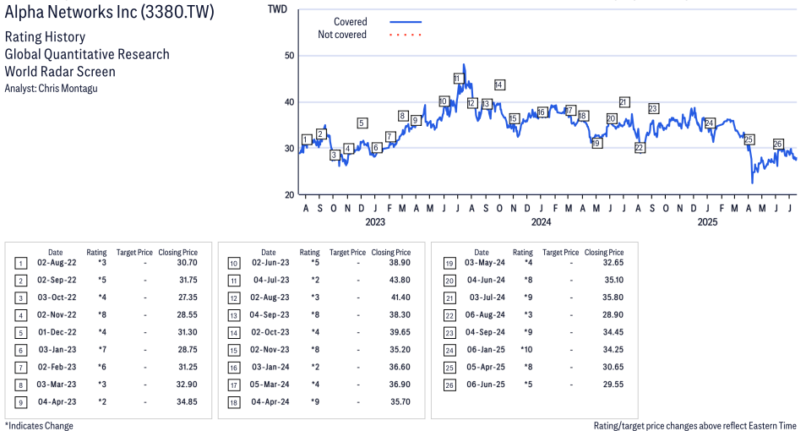Click chart marker 26 on the graph
The width and height of the screenshot is (806, 431).
[778, 144]
